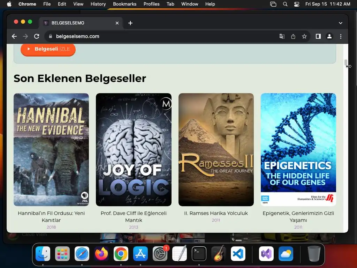Open Trash from the Dock
The width and height of the screenshot is (357, 268).
[x=314, y=254]
